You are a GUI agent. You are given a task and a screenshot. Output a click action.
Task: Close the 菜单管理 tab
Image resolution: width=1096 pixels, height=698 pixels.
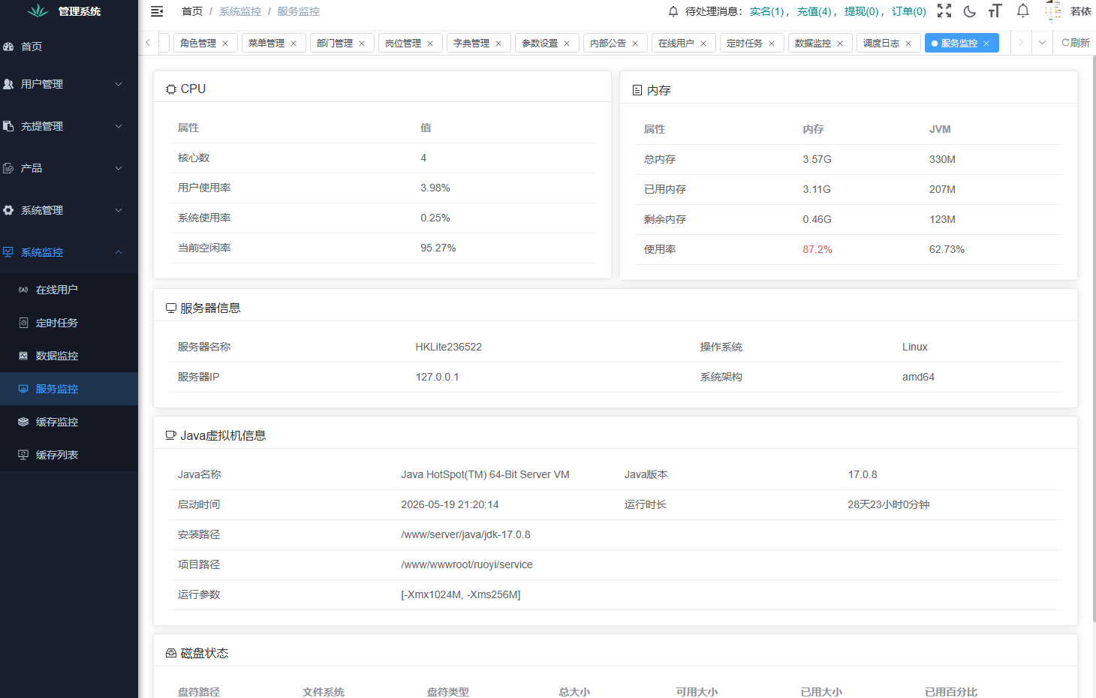pos(294,44)
